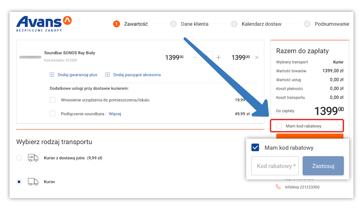
Task: Increase quantity with plus button
Action: [219, 57]
